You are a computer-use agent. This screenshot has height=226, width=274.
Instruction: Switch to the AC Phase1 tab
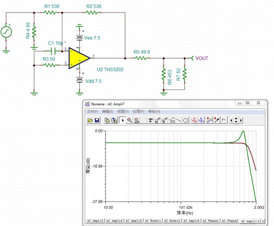[x=211, y=221]
